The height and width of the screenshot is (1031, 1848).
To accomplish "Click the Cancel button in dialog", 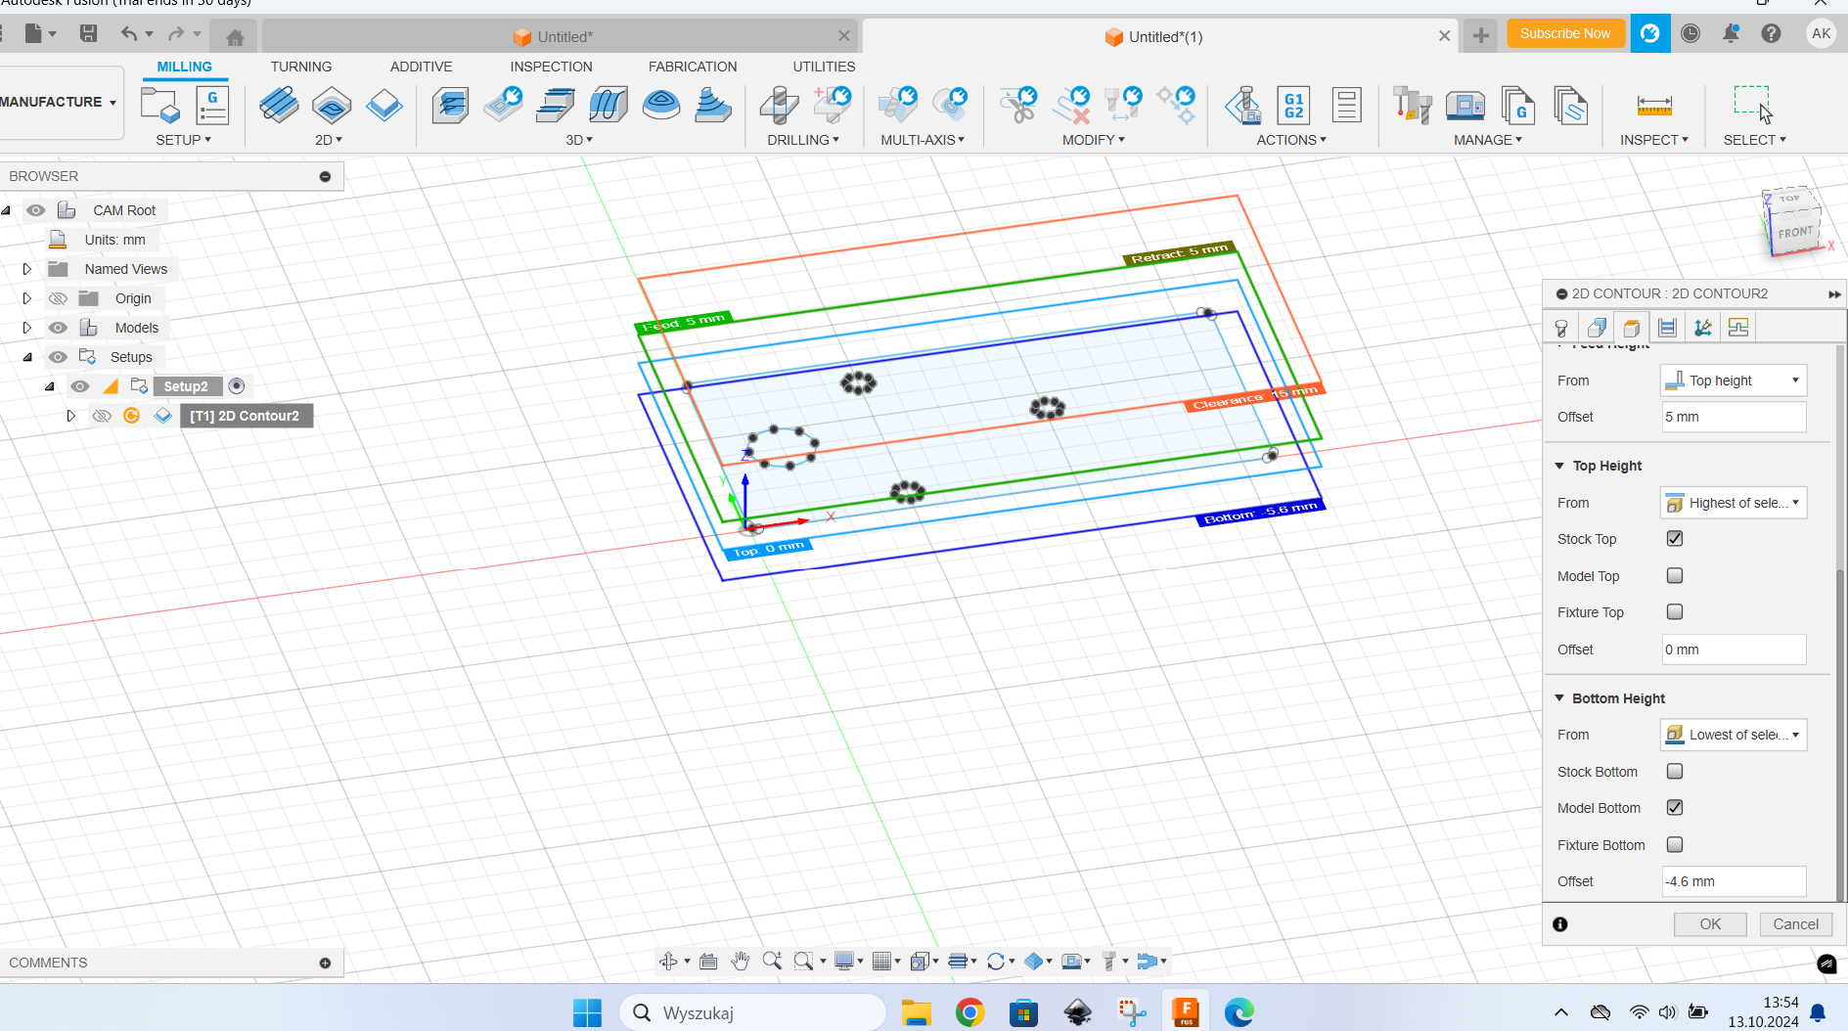I will (x=1796, y=924).
